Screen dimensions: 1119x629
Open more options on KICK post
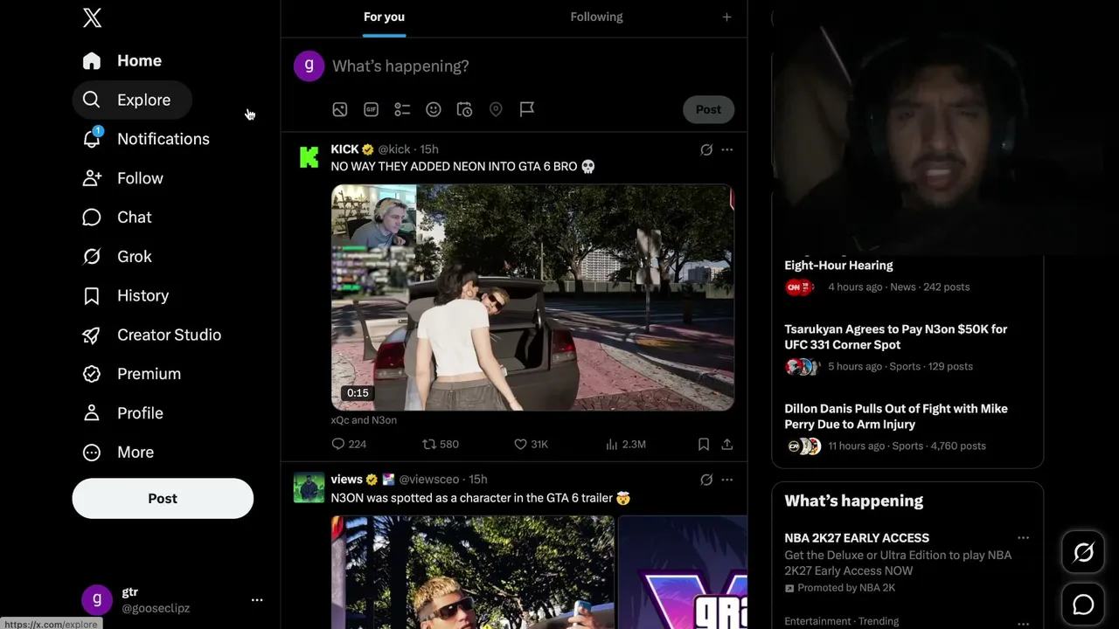click(x=726, y=149)
